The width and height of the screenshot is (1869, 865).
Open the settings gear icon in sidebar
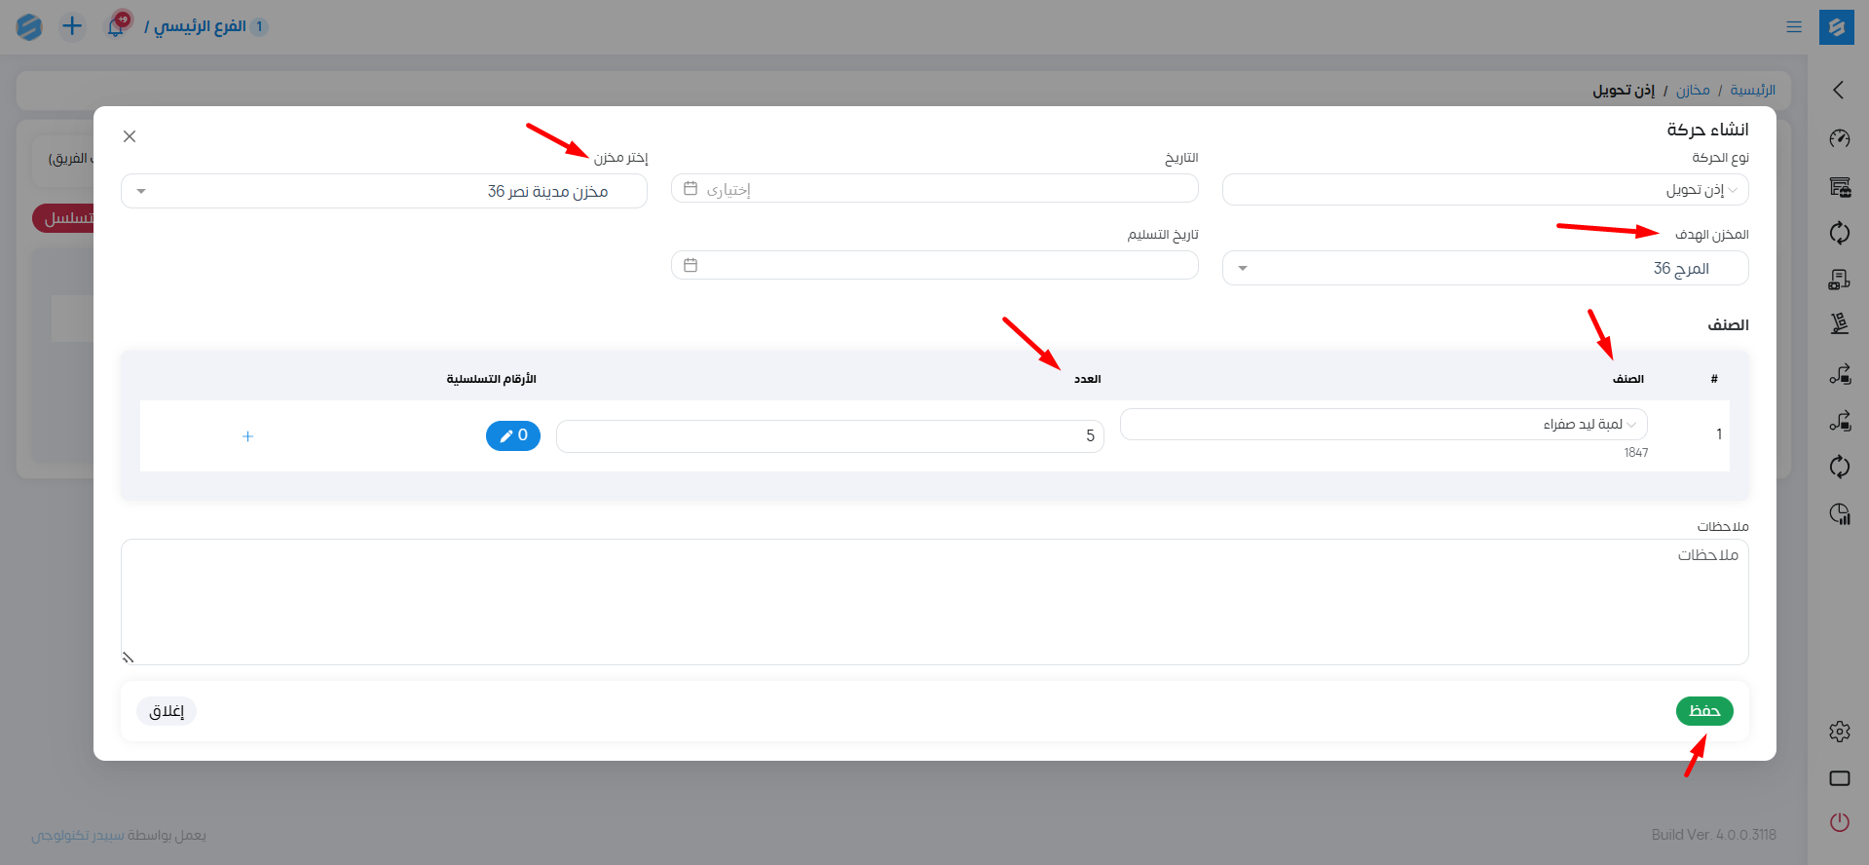tap(1839, 732)
